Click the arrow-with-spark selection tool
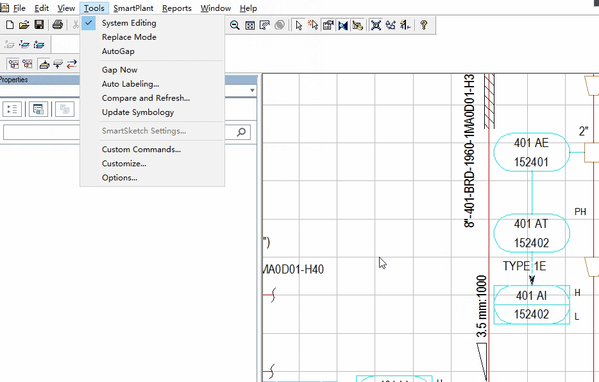Screen dimensions: 599x382 313,25
